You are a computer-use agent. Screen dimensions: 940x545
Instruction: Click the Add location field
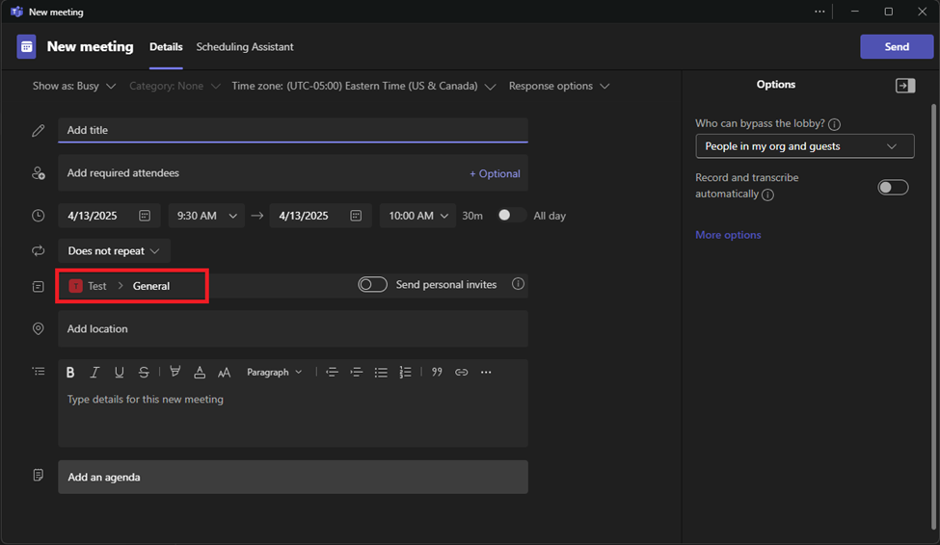pyautogui.click(x=292, y=328)
